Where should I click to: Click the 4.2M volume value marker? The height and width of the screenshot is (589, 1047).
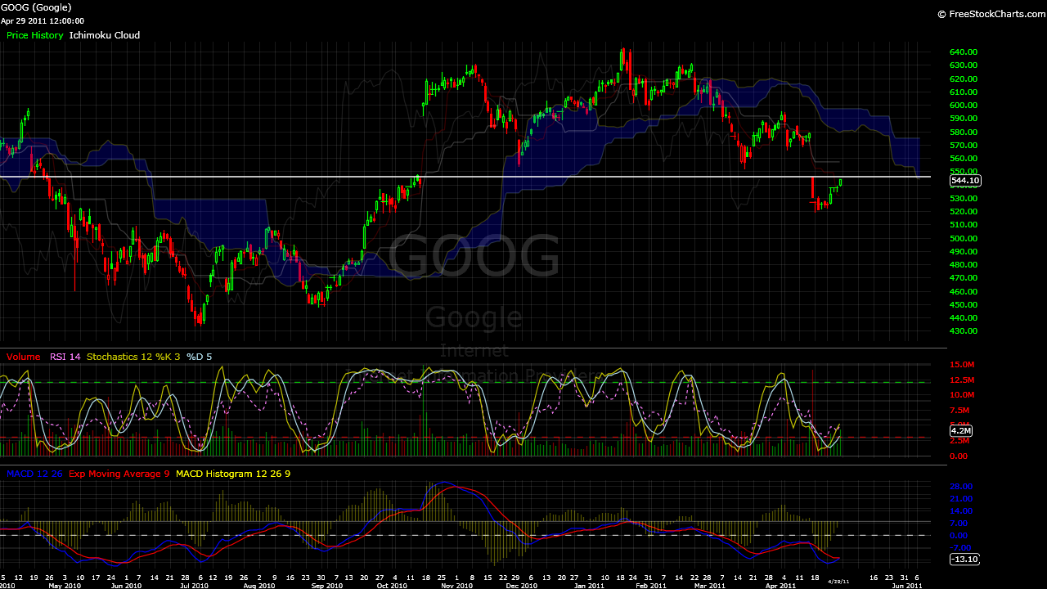click(x=960, y=430)
